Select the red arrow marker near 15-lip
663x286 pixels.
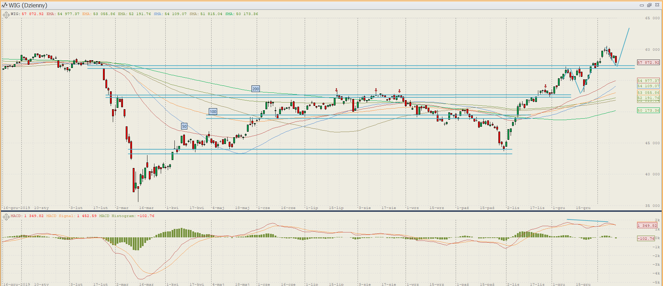[x=337, y=90]
